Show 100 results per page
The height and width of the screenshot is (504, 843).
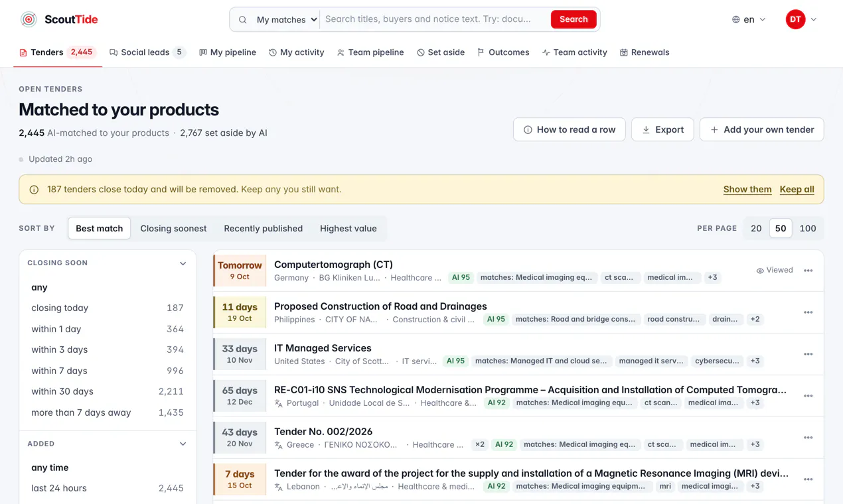coord(808,228)
